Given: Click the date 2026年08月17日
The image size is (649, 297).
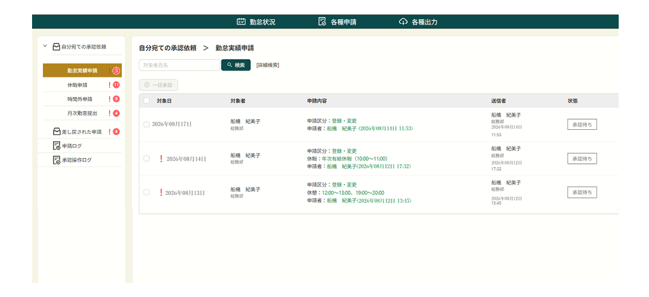Looking at the screenshot, I should [x=172, y=124].
